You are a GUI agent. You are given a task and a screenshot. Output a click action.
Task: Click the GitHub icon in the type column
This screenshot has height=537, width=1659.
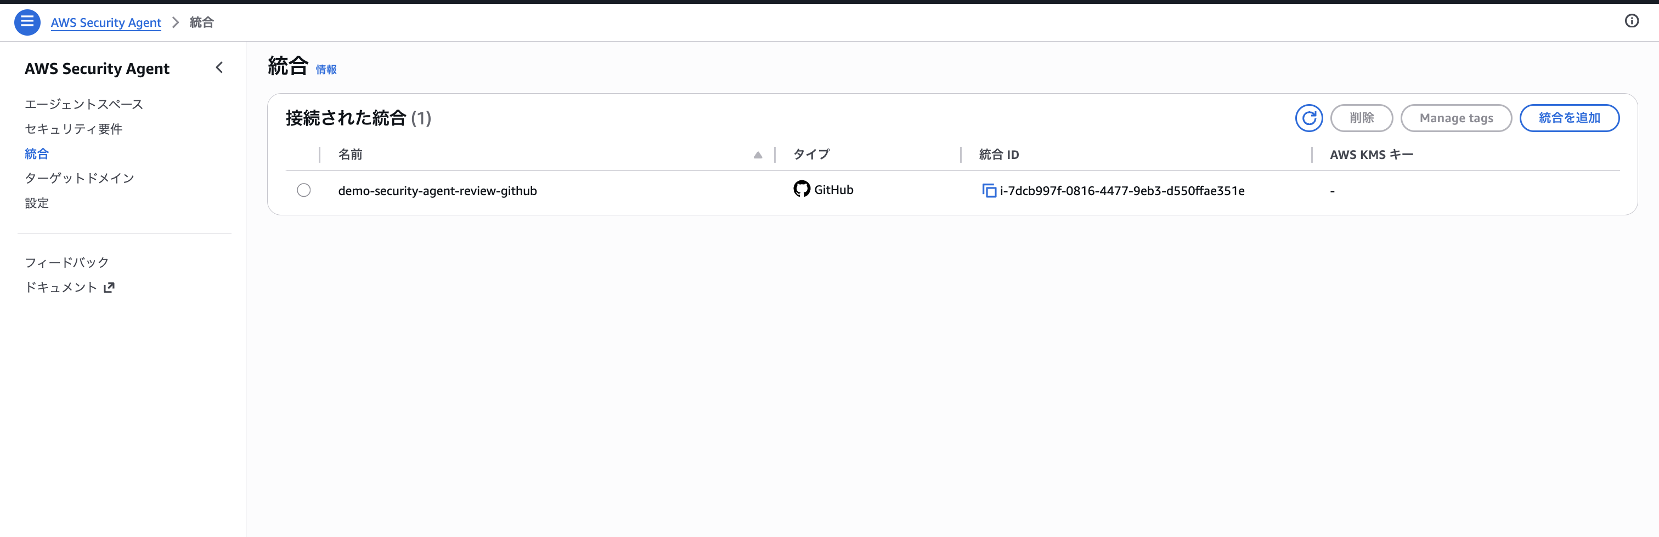point(800,189)
